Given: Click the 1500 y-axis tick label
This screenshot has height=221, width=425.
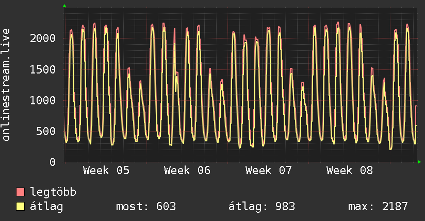Looking at the screenshot, I should (x=43, y=69).
